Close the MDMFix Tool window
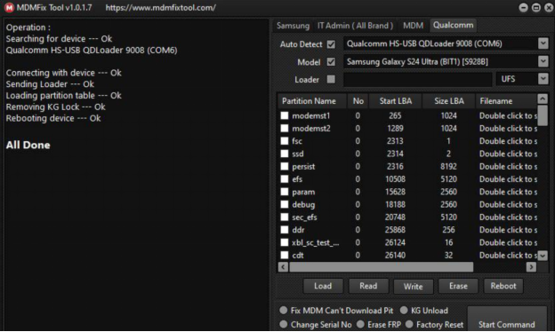555x332 pixels. pos(549,7)
